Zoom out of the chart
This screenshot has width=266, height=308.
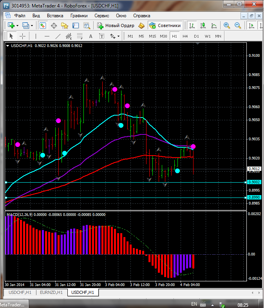[x=237, y=25]
